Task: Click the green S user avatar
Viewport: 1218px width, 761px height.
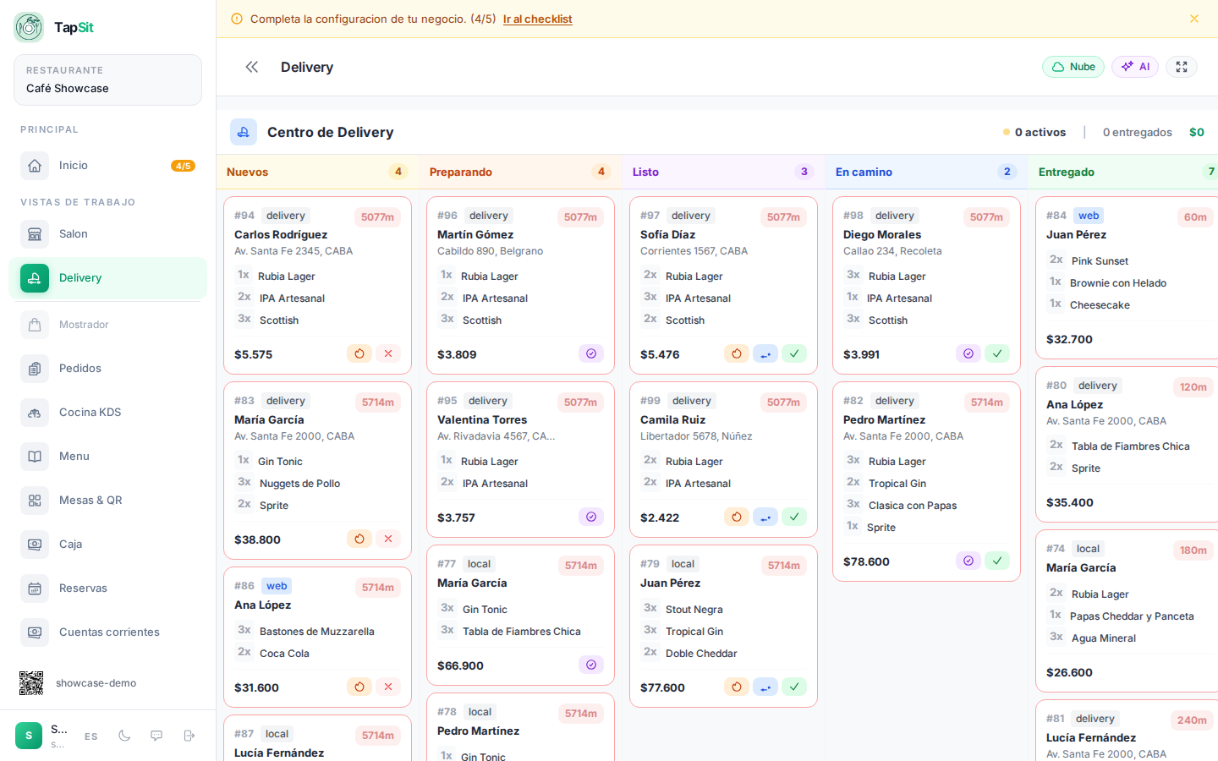Action: [29, 736]
